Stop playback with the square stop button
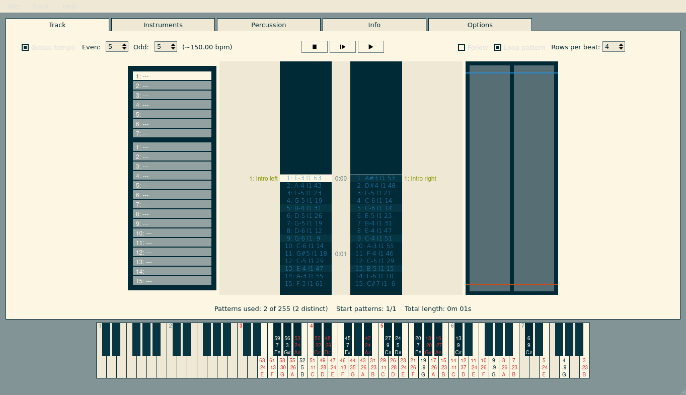Screen dimensions: 686x395 [x=315, y=47]
